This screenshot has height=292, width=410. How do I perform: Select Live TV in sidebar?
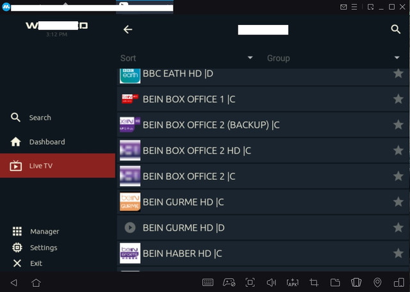[x=58, y=166]
